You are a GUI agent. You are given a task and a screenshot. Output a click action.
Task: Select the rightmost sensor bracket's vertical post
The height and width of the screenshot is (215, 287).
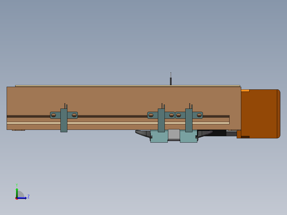pos(189,125)
